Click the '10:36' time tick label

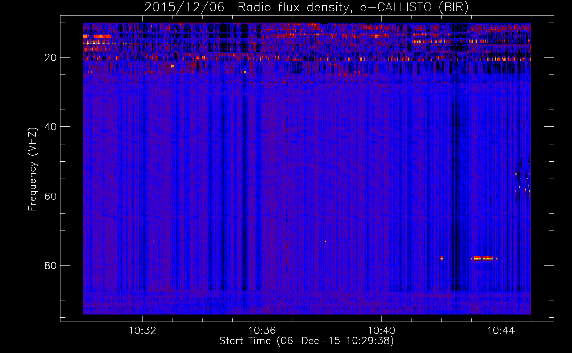262,331
